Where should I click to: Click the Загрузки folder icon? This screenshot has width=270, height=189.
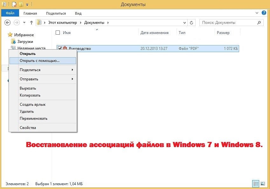[13, 41]
